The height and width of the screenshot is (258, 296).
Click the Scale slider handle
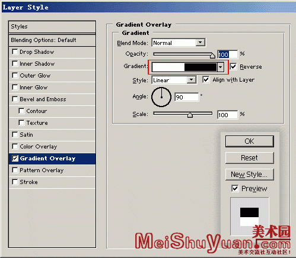(x=190, y=115)
